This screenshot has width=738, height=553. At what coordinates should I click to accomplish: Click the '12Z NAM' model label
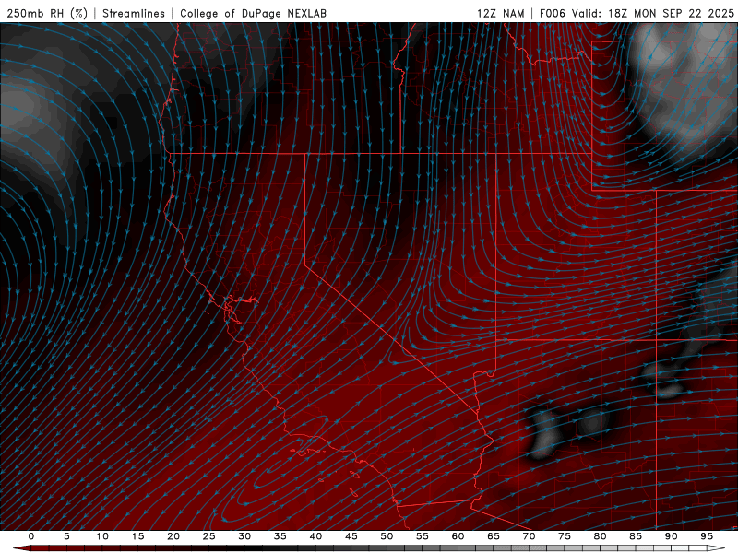point(501,13)
